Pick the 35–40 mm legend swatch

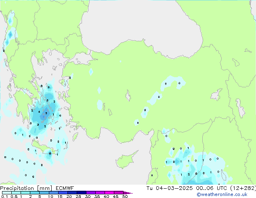100,193
